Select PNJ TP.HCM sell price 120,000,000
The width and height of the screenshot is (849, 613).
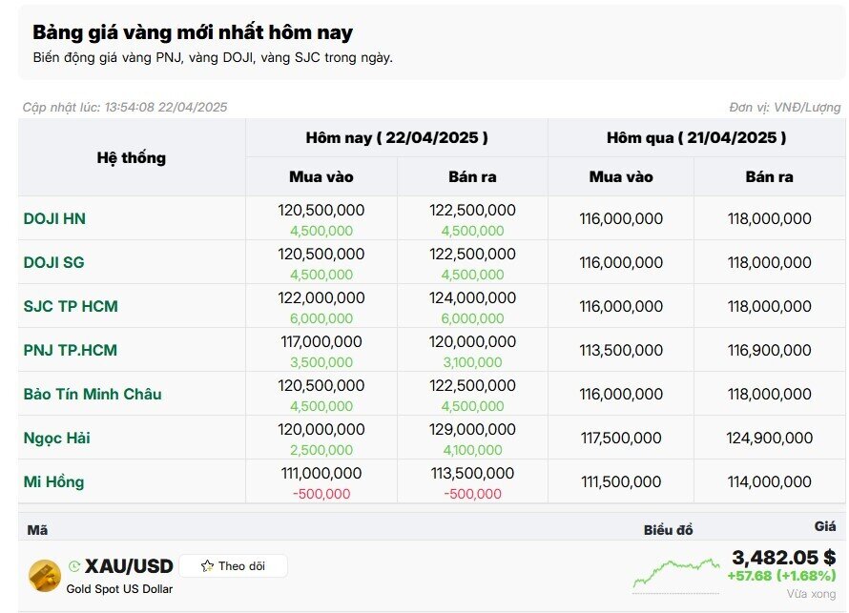click(x=472, y=341)
